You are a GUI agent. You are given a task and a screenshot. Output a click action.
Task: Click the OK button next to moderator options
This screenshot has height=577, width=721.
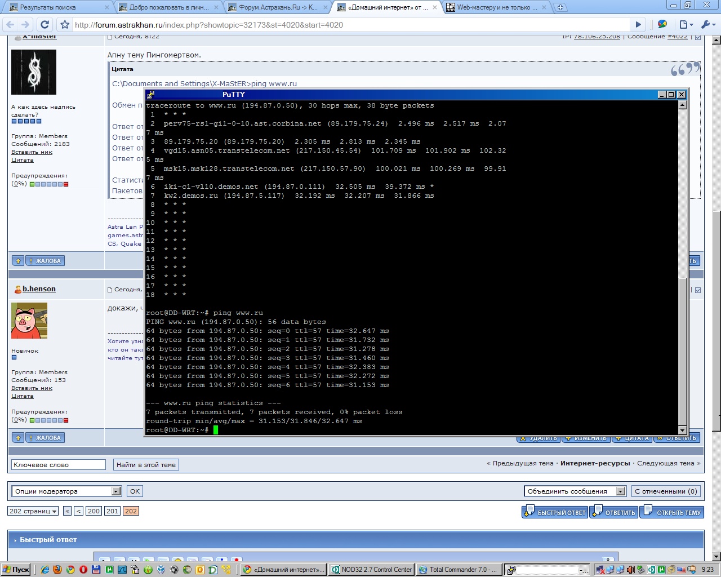tap(135, 491)
